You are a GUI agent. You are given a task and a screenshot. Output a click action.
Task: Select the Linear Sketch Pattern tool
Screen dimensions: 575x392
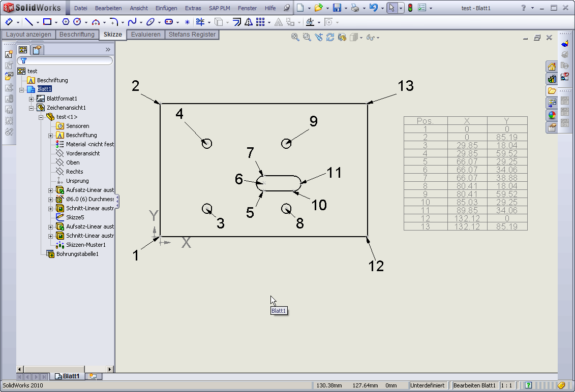pyautogui.click(x=260, y=22)
